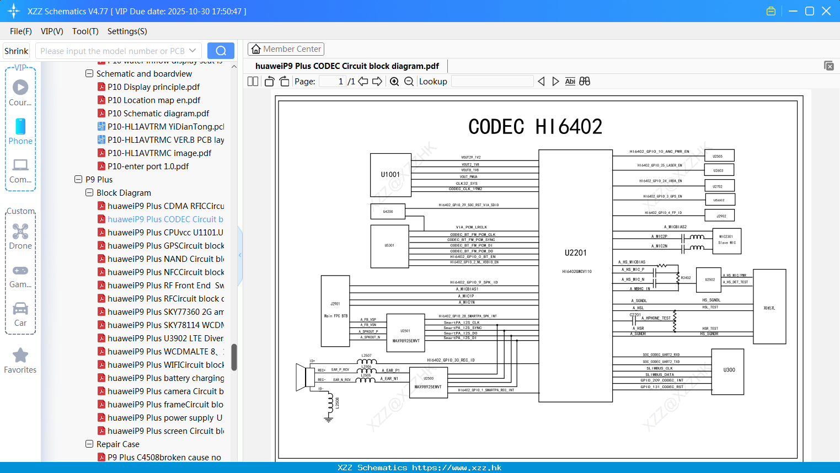840x473 pixels.
Task: Open huaweiP9 Plus SKY77360 2G file
Action: pyautogui.click(x=160, y=311)
